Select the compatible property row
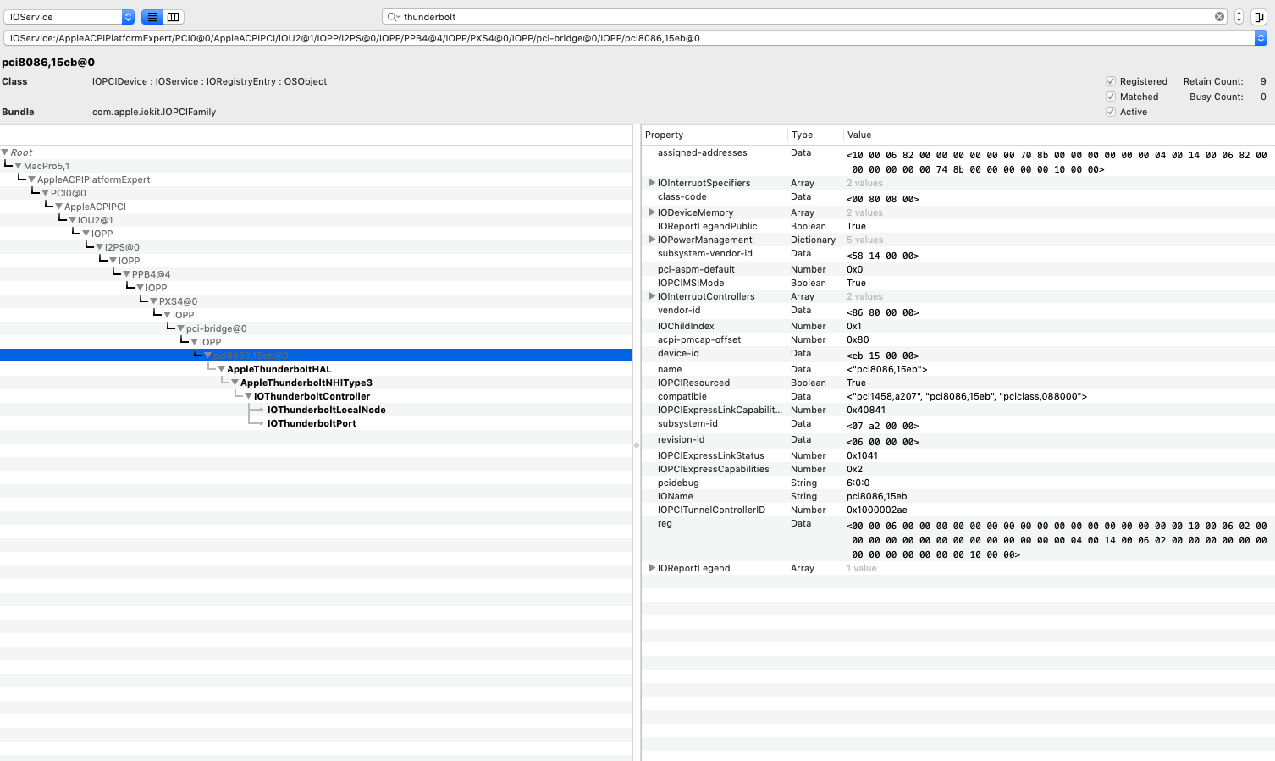 [x=958, y=396]
